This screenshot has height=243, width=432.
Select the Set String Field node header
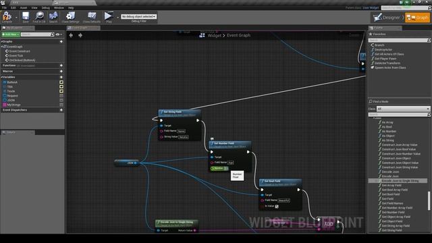(180, 113)
